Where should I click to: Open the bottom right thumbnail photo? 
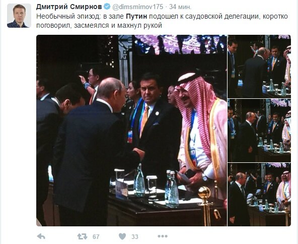pyautogui.click(x=259, y=195)
